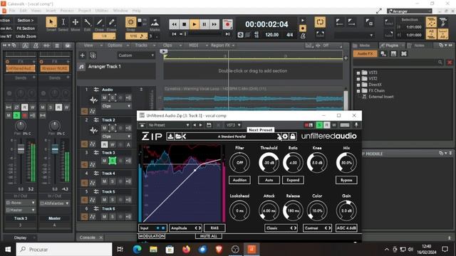
Task: Click the browser search magnifier icon
Action: 440,62
